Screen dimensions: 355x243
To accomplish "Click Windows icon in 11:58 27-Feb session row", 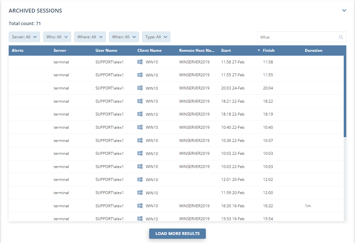I will (x=140, y=62).
